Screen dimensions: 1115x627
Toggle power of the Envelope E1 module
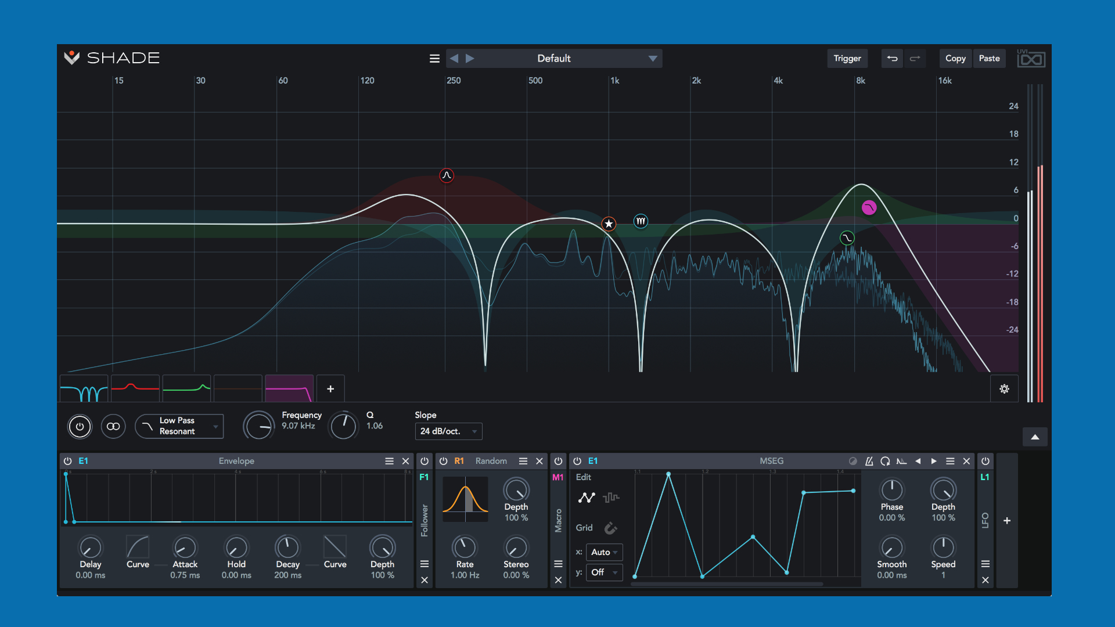[67, 461]
